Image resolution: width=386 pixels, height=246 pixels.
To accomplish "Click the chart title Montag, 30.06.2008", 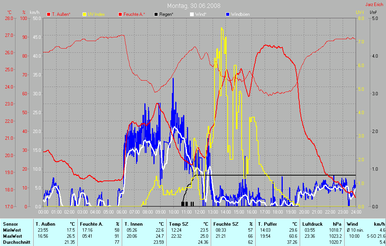I will pyautogui.click(x=194, y=6).
